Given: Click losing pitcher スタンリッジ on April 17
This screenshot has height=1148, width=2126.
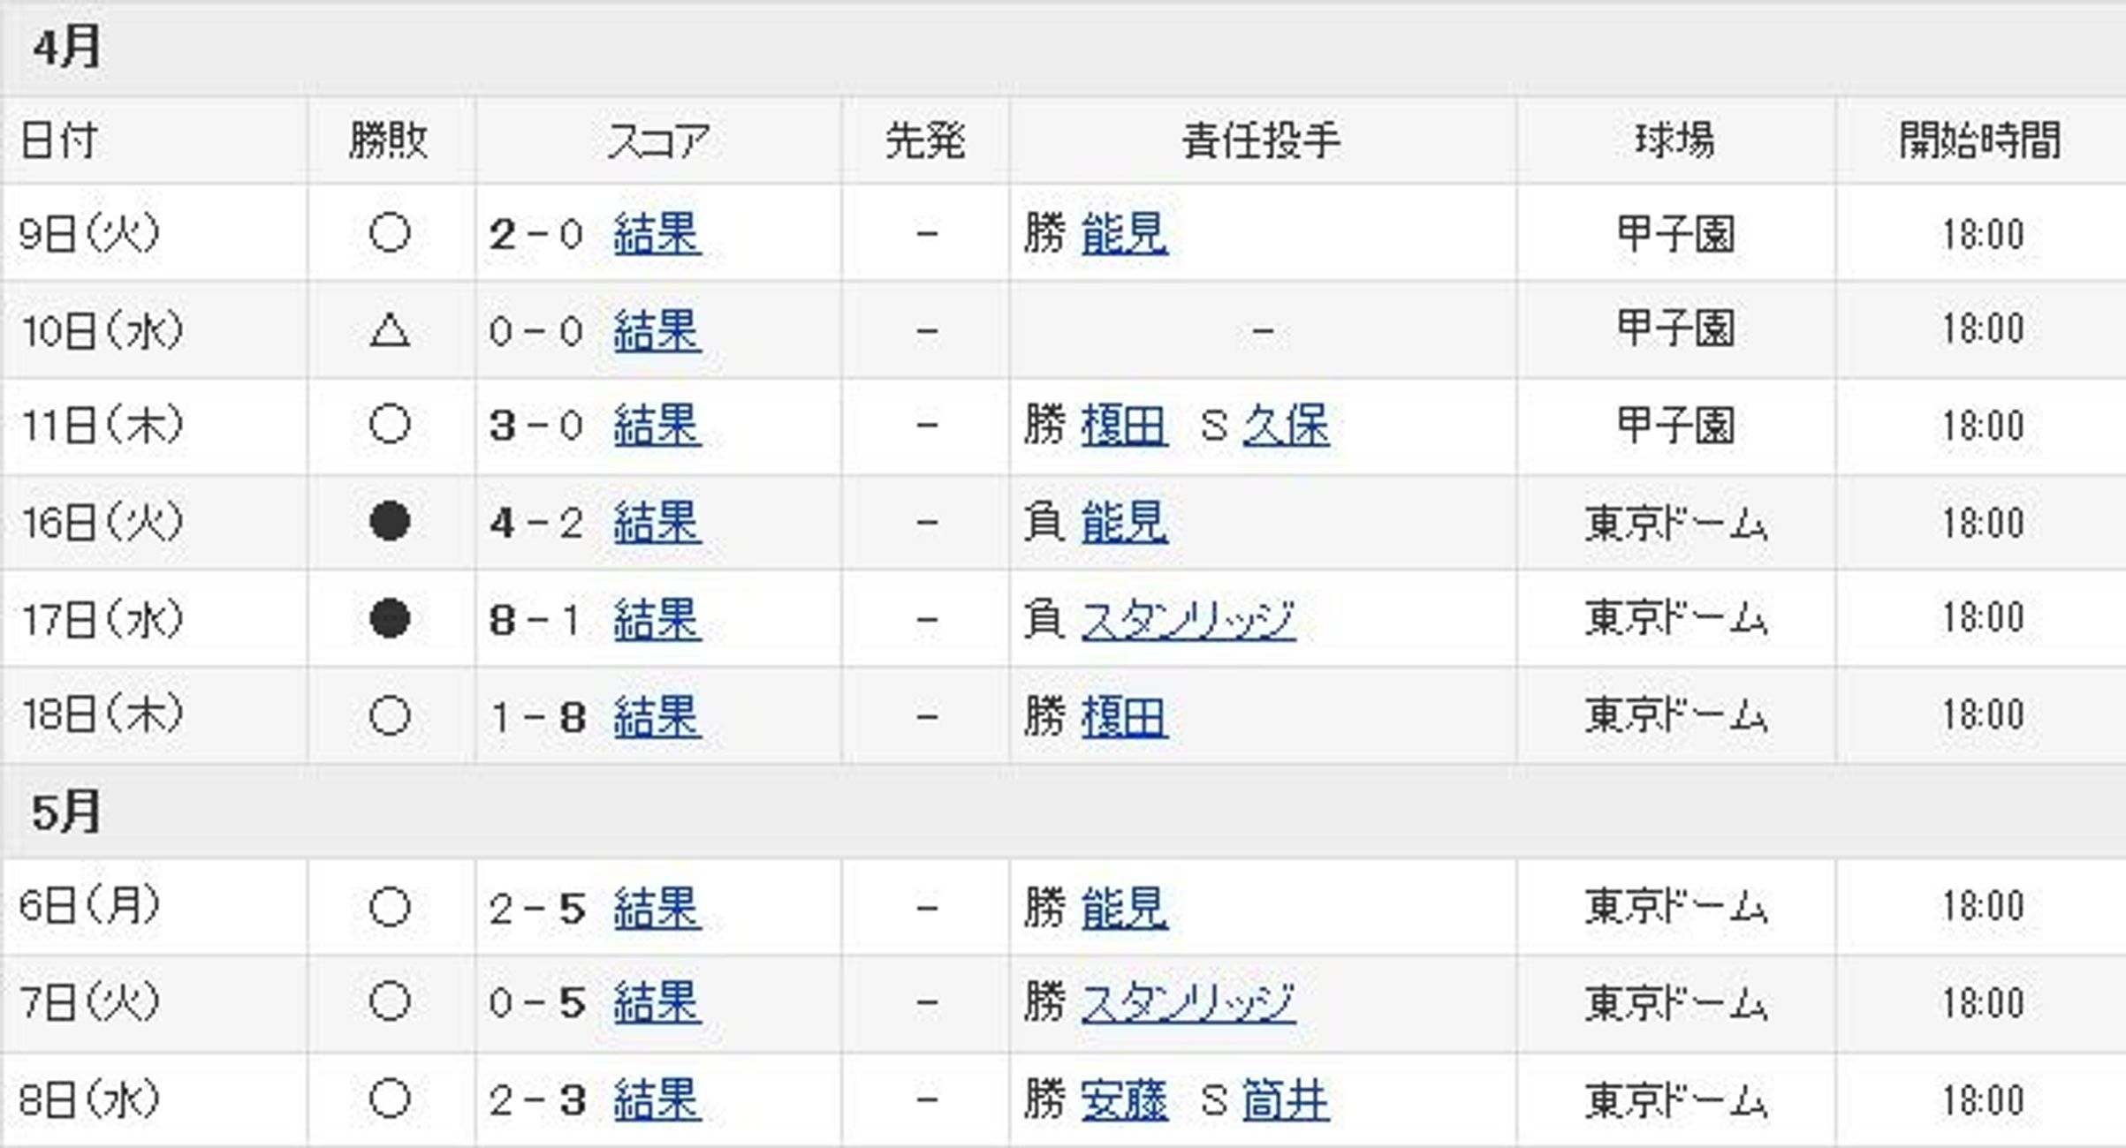Looking at the screenshot, I should tap(1188, 619).
